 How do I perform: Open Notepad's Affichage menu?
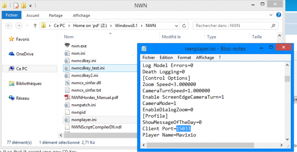205,57
